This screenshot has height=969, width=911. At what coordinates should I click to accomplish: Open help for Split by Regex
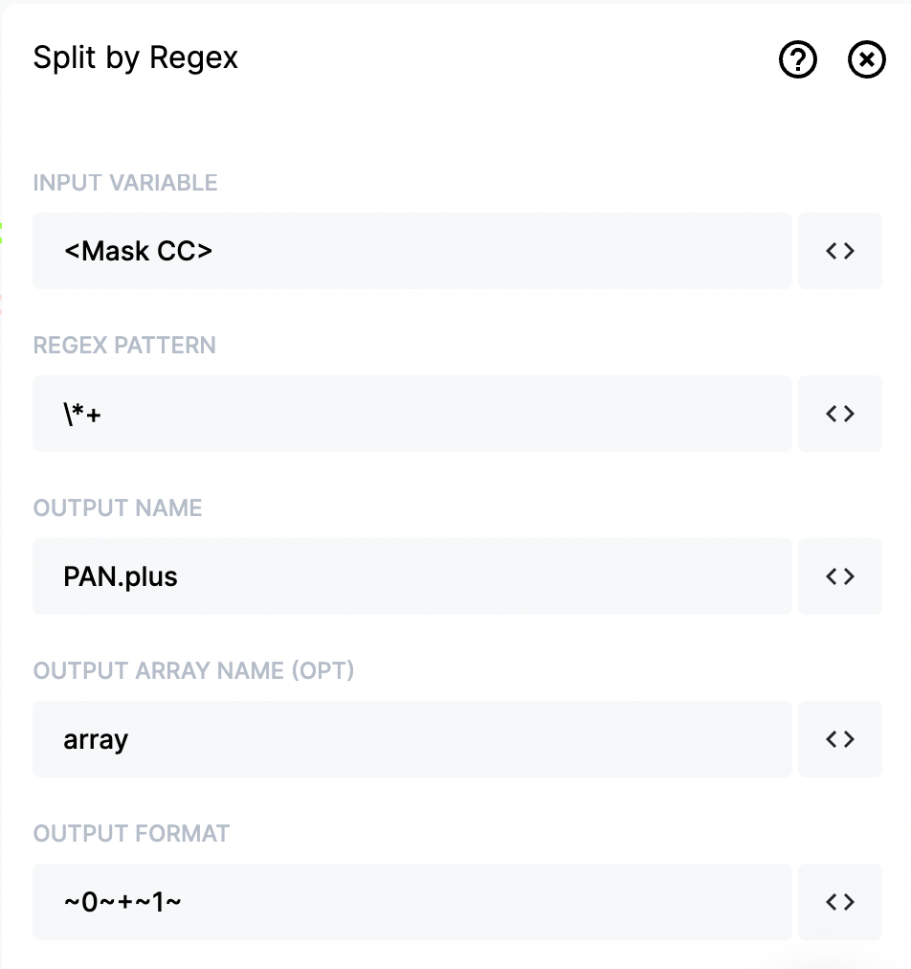coord(797,59)
